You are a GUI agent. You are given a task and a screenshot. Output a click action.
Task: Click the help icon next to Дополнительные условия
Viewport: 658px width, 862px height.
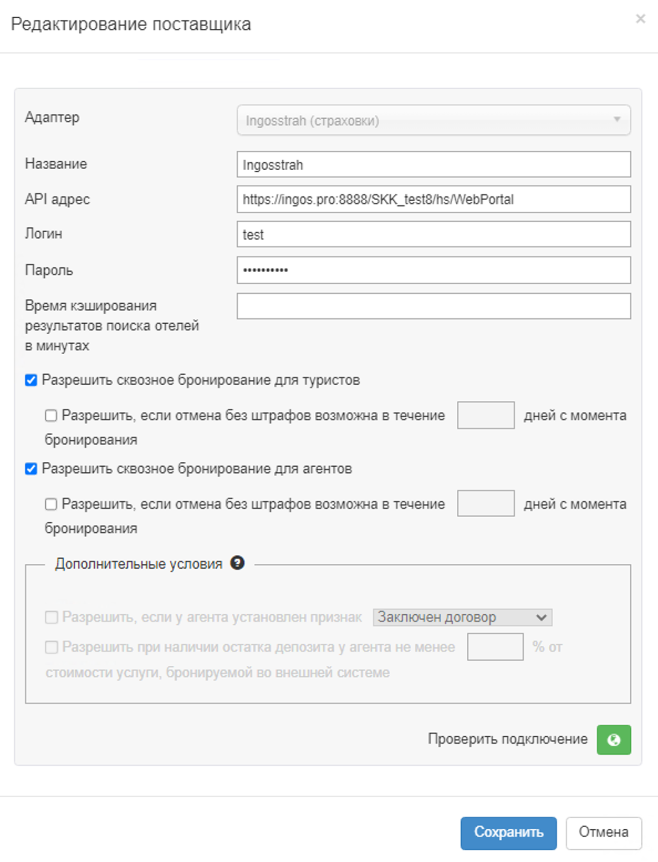pyautogui.click(x=237, y=563)
